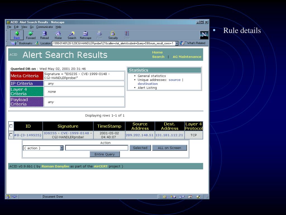Click the Netscape N logo
The height and width of the screenshot is (215, 286).
click(204, 35)
